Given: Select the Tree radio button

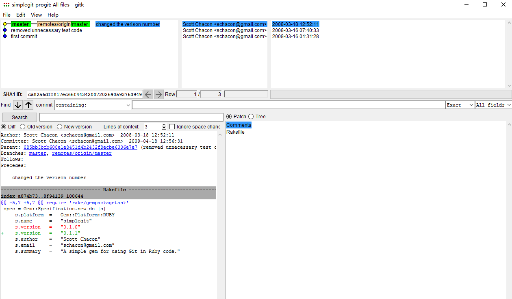Looking at the screenshot, I should pos(251,117).
